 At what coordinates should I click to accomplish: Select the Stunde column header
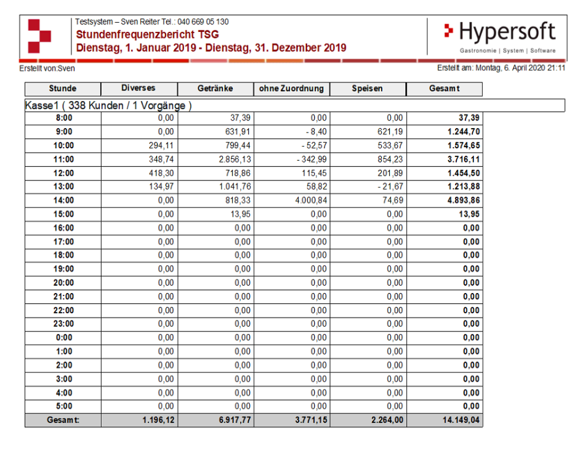(x=63, y=89)
